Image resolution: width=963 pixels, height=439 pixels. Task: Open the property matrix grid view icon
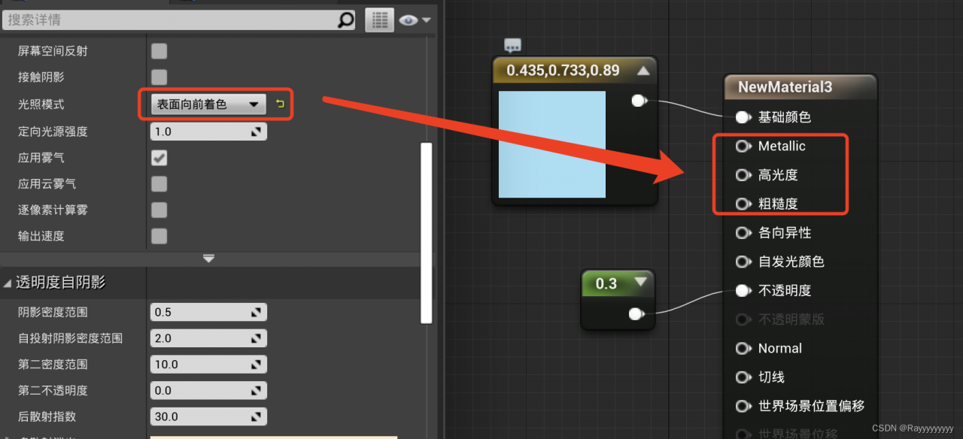pyautogui.click(x=380, y=20)
